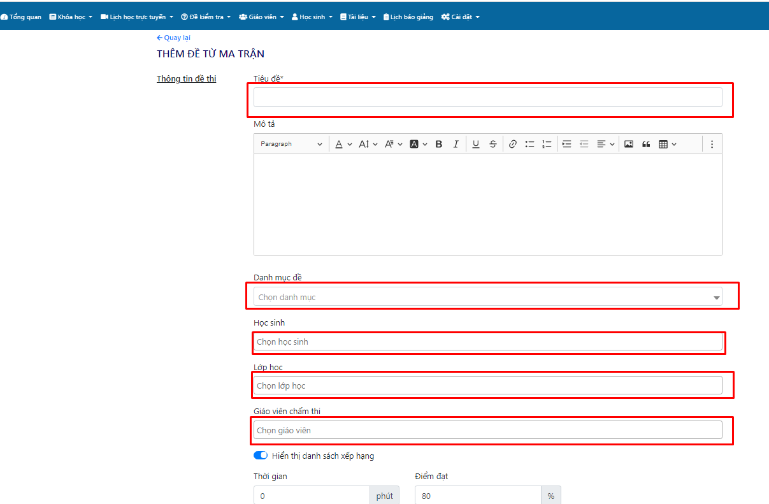
Task: Toggle italic formatting in editor
Action: point(456,144)
